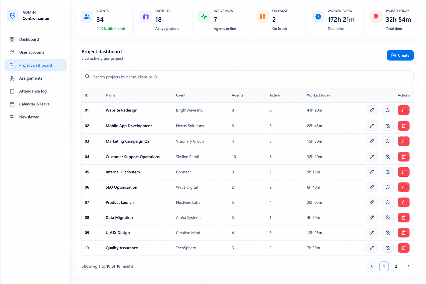Click the timer-off icon for UI/UX Design
Viewport: 426px width, 284px height.
coord(387,233)
